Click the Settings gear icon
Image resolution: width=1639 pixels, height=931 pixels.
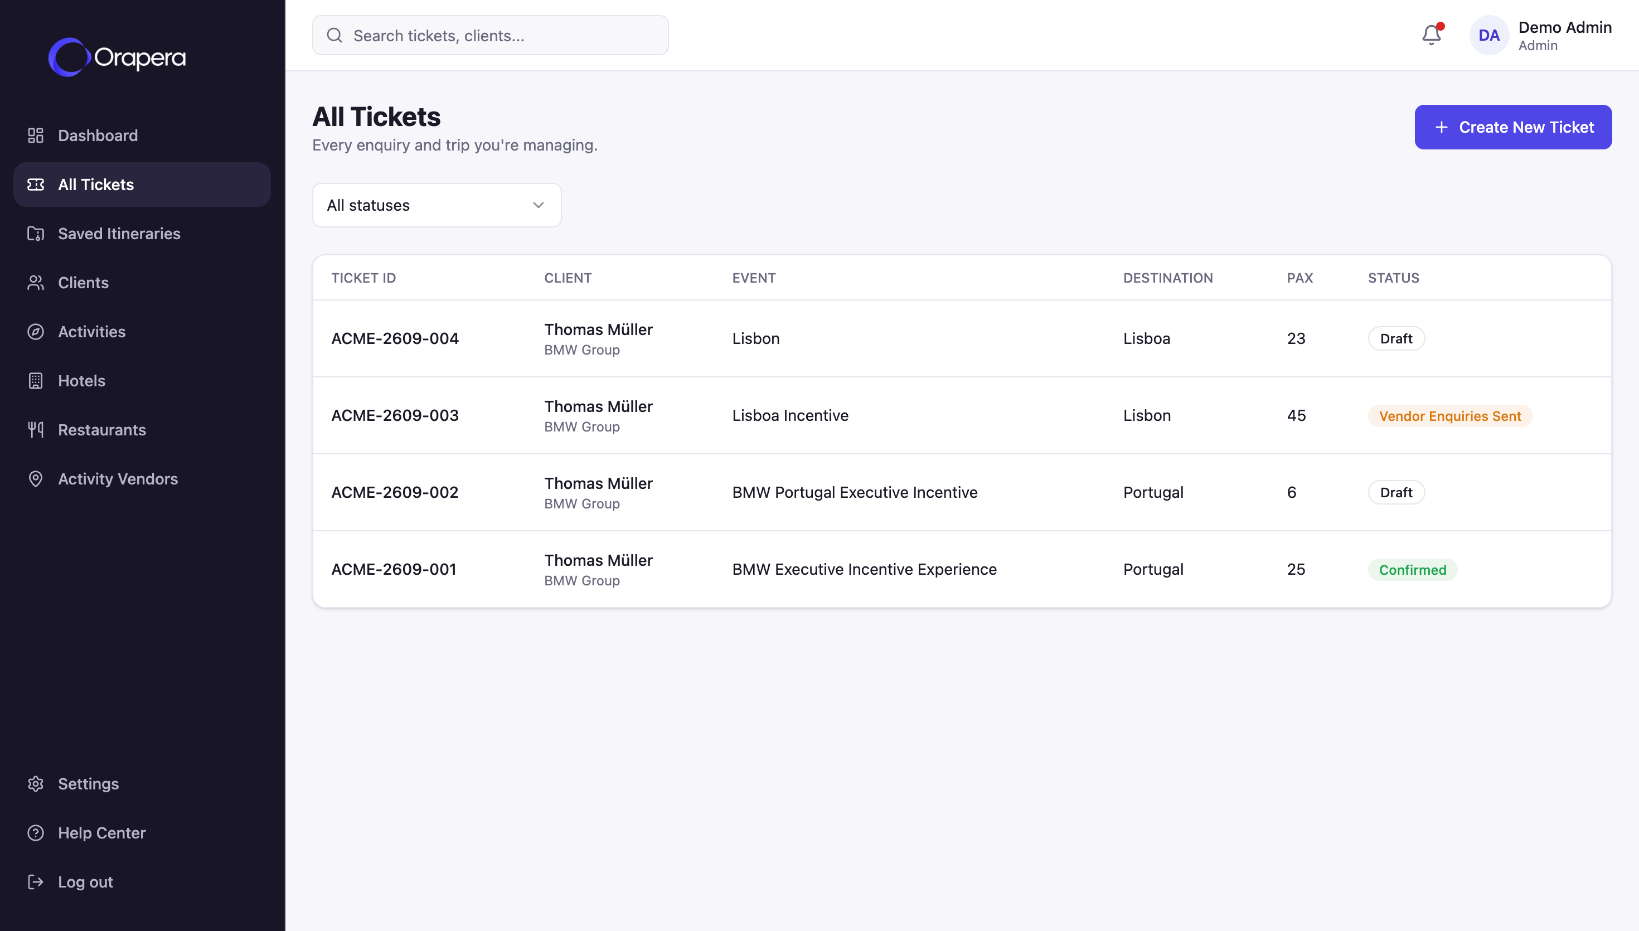coord(36,784)
